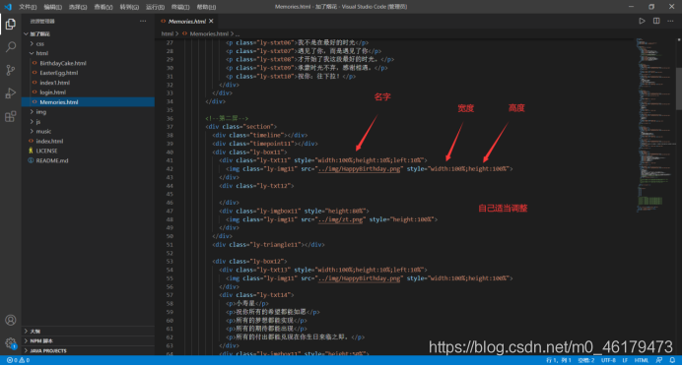Close the Memories.html editor tab

click(211, 21)
